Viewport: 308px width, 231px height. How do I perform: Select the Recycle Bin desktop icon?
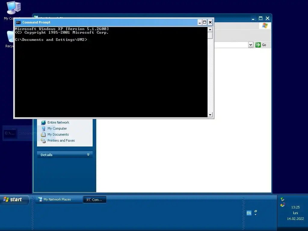click(10, 36)
